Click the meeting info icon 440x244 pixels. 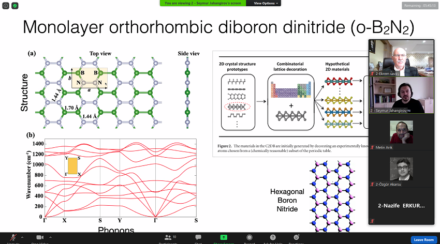point(5,6)
